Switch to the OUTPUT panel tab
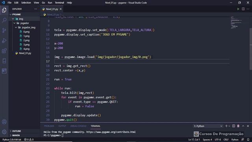 [x=62, y=126]
